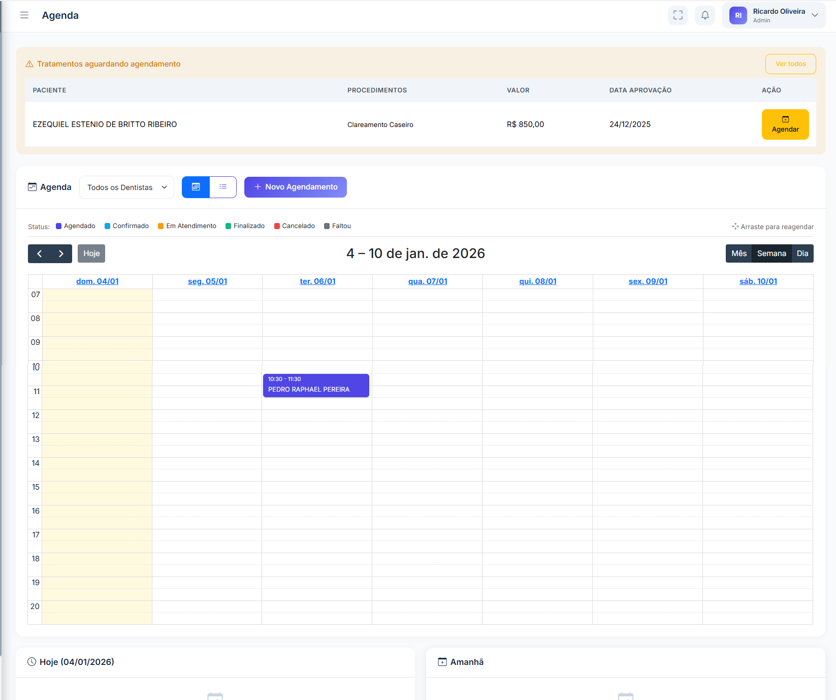
Task: Click the RI user avatar
Action: coord(737,15)
